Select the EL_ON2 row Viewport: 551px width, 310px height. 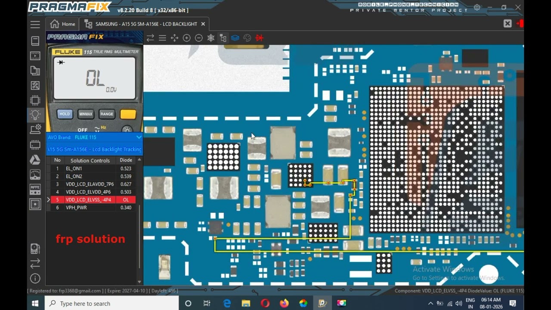(x=91, y=176)
